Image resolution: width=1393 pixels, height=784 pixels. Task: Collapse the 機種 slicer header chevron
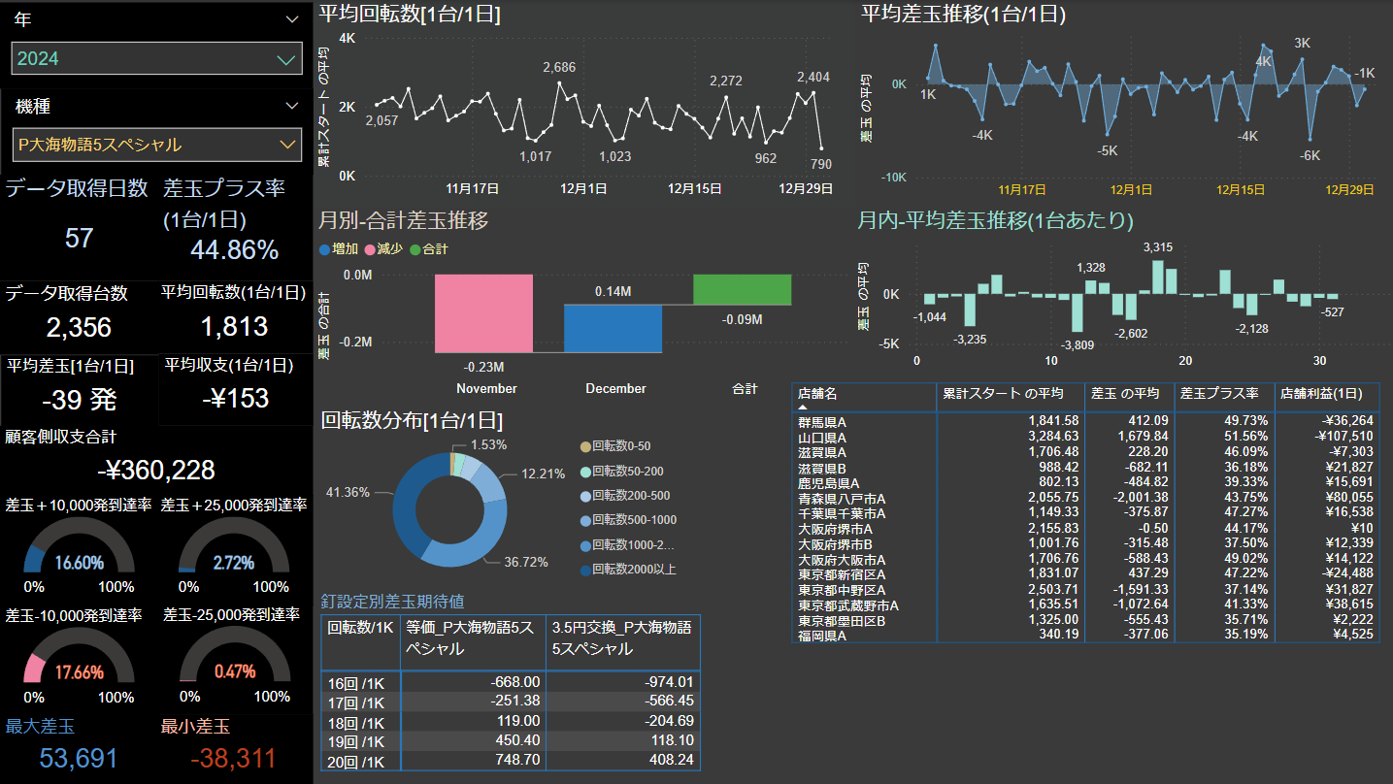coord(292,106)
